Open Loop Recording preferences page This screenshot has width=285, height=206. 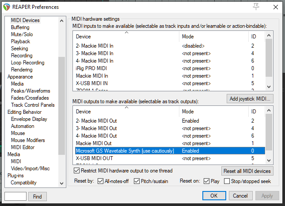point(28,63)
